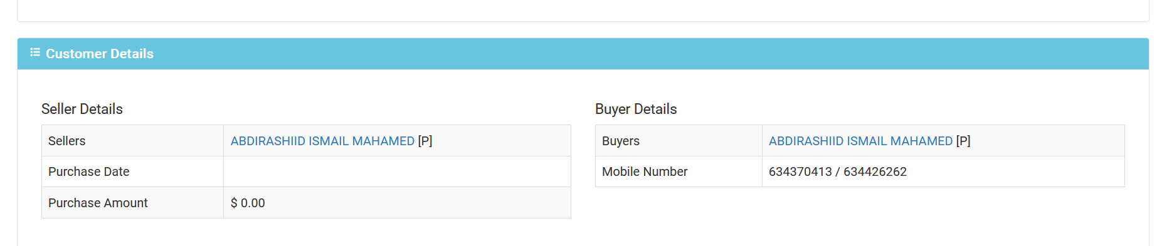Click the white panel above Customer Details
The image size is (1157, 246).
[583, 10]
